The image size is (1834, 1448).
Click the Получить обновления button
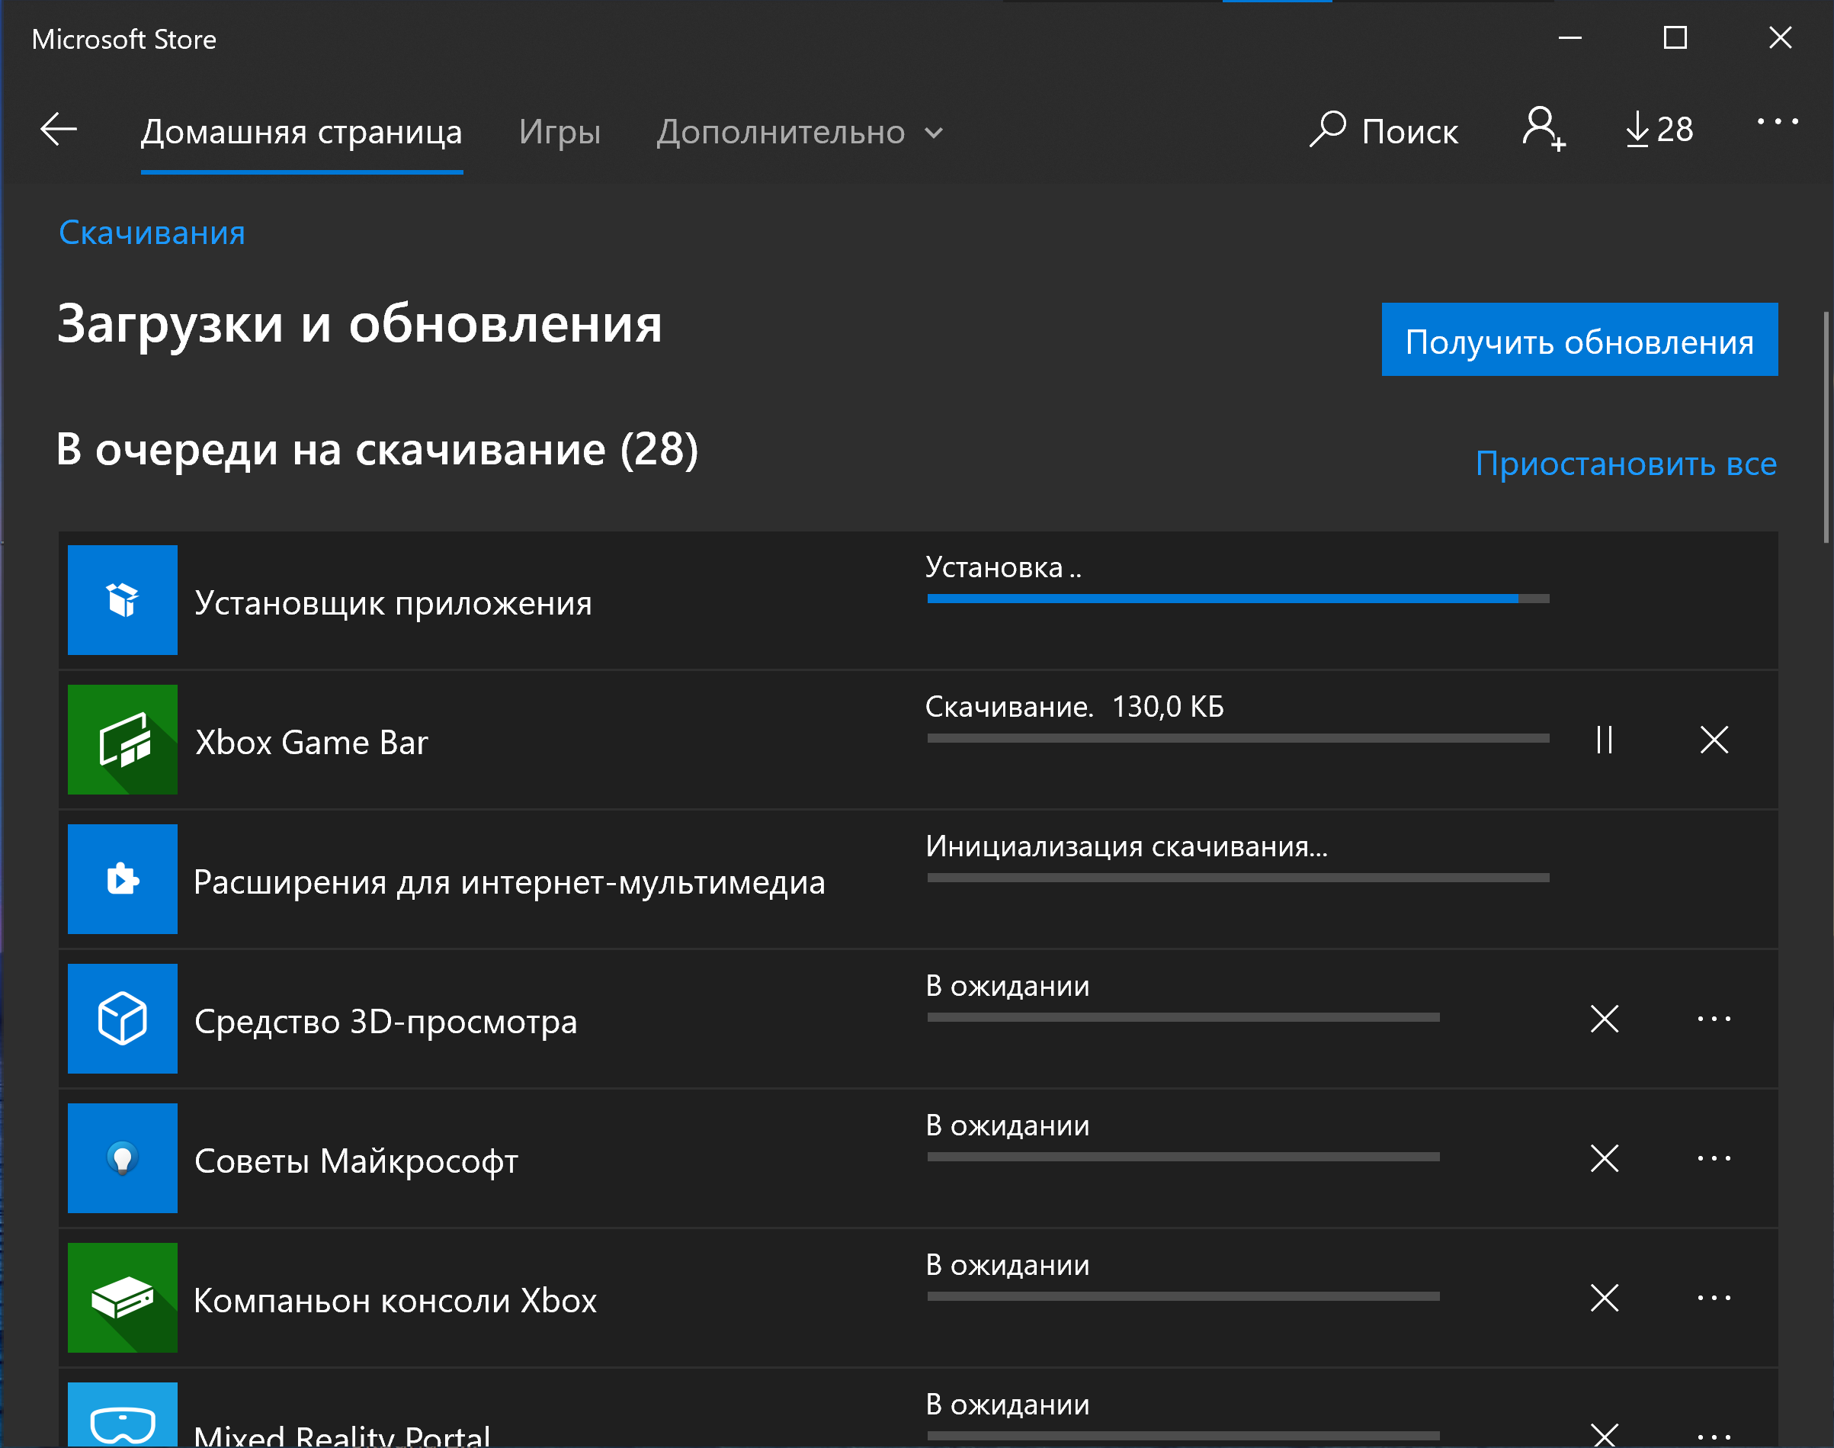[x=1579, y=340]
